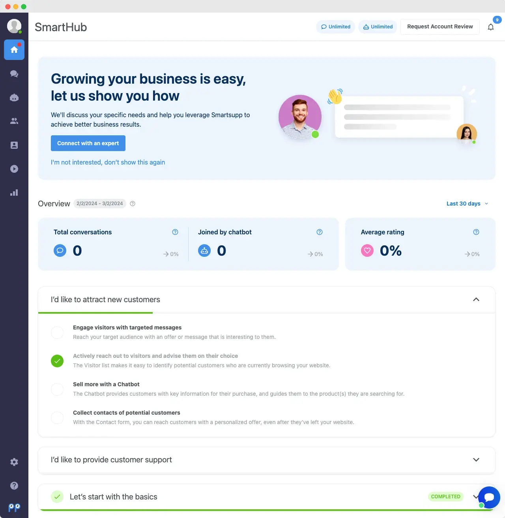The width and height of the screenshot is (505, 518).
Task: Open the Contacts card icon in sidebar
Action: tap(14, 145)
